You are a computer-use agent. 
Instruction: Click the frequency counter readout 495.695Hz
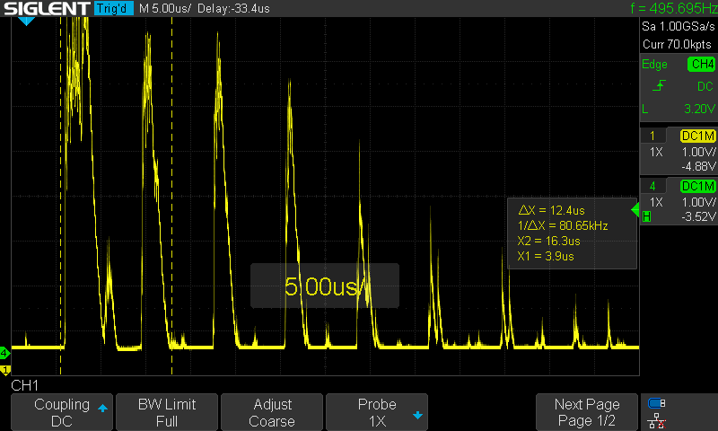click(674, 8)
